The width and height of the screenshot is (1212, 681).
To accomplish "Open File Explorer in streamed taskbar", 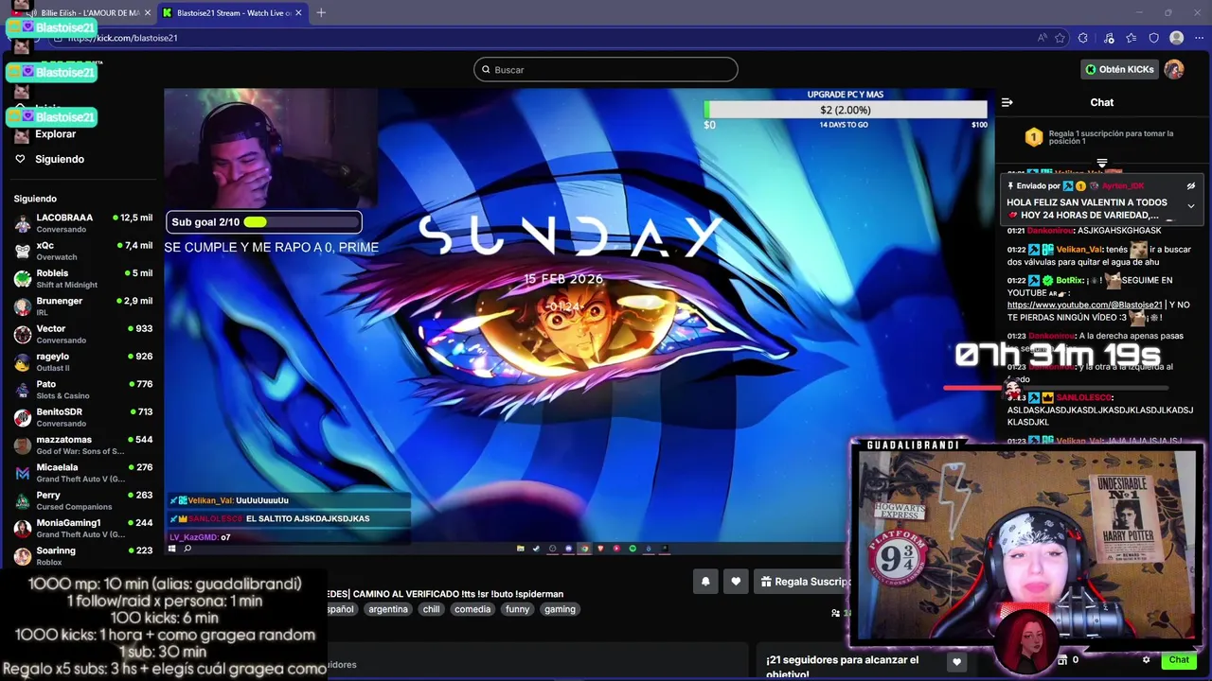I will (520, 549).
